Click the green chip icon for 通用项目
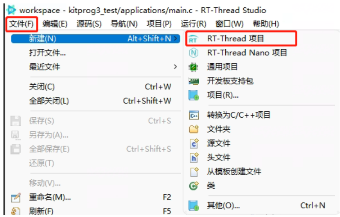The image size is (340, 217). pyautogui.click(x=194, y=67)
